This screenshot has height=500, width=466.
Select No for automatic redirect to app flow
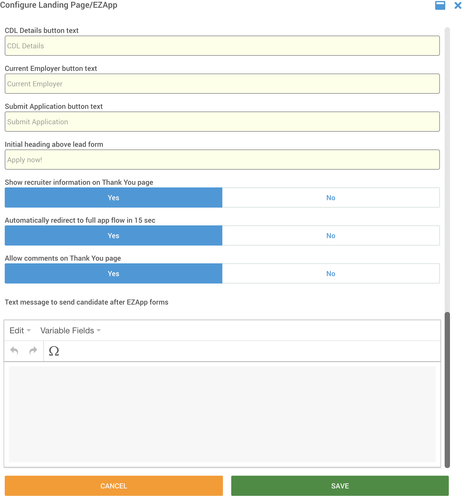(x=331, y=235)
